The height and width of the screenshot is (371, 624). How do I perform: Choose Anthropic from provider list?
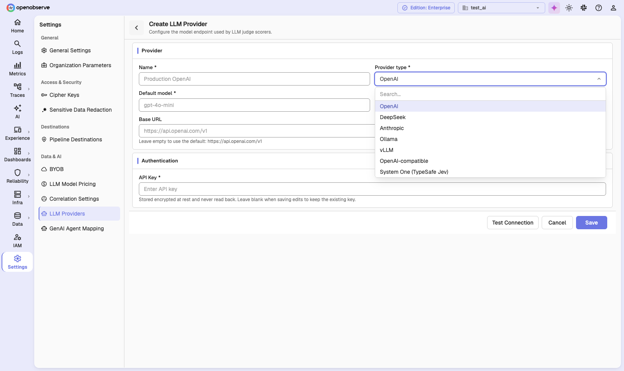(x=490, y=128)
